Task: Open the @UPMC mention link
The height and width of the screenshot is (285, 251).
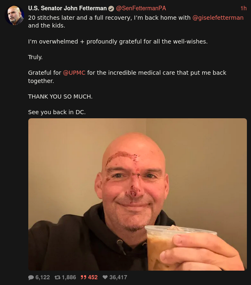Action: coord(74,73)
